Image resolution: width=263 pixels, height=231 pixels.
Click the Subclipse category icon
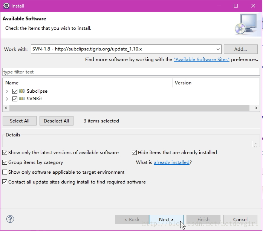22,91
